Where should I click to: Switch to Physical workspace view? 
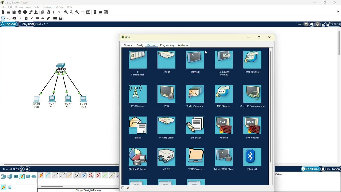click(26, 24)
